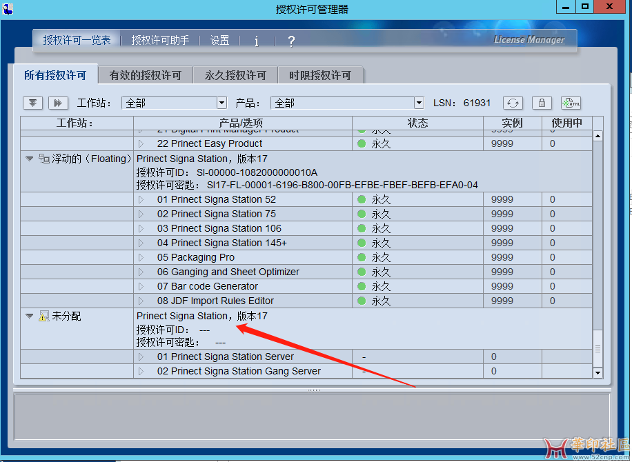Collapse the 浮动的 (Floating) group
Image resolution: width=632 pixels, height=462 pixels.
(x=29, y=159)
